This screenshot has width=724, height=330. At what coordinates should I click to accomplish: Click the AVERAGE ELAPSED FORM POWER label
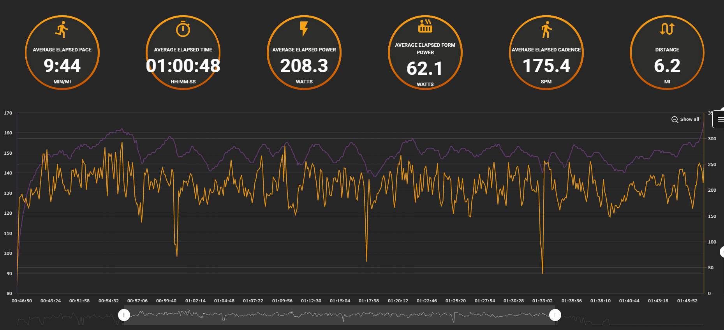[x=425, y=49]
